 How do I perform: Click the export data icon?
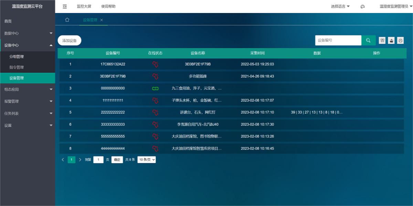point(391,40)
